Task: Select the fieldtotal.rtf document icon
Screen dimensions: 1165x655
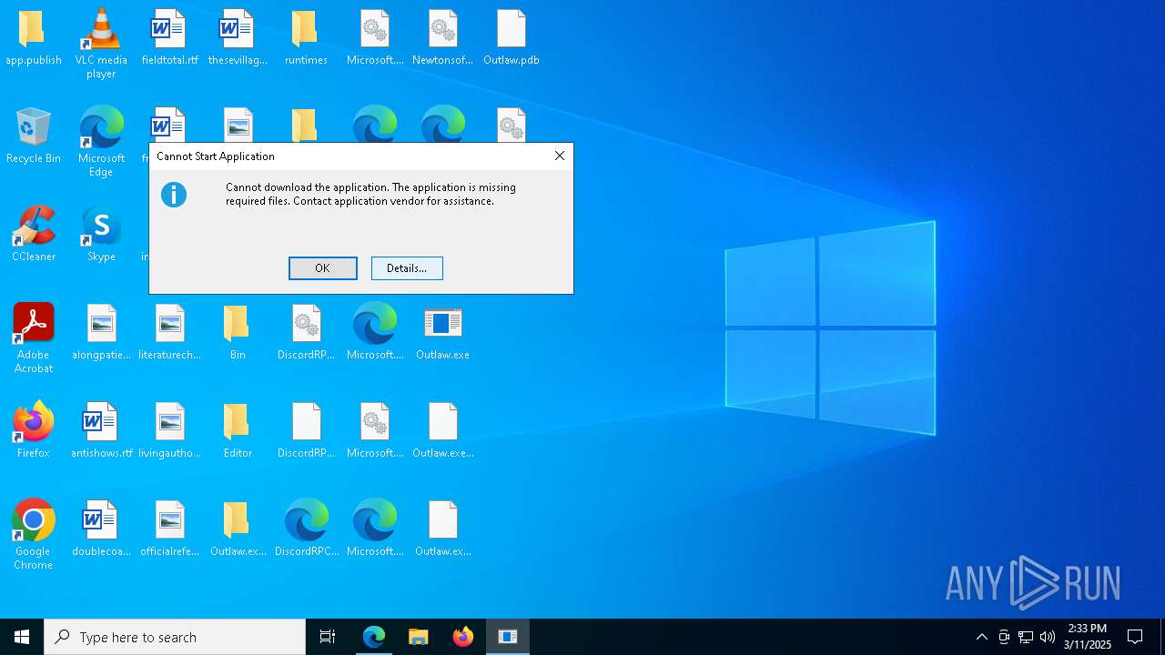Action: point(169,38)
